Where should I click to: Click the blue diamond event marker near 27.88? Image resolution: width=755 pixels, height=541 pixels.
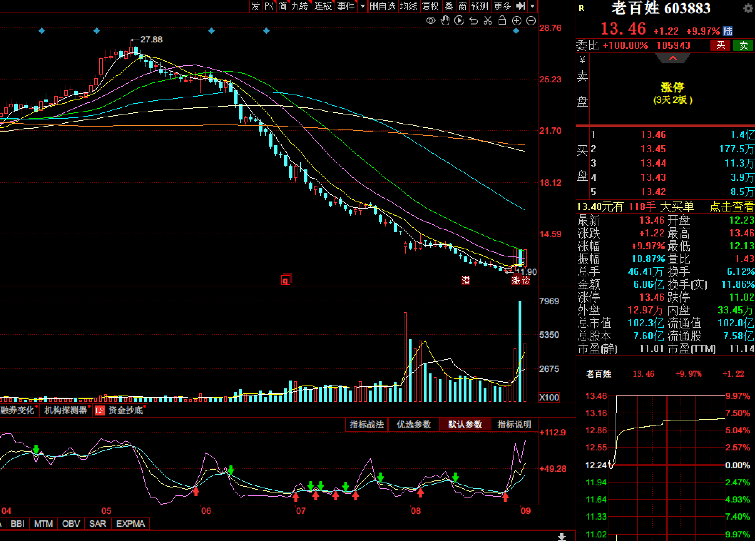click(x=97, y=31)
